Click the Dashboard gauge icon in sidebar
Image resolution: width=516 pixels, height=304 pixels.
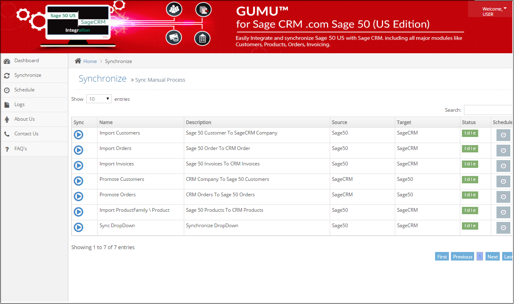[7, 61]
